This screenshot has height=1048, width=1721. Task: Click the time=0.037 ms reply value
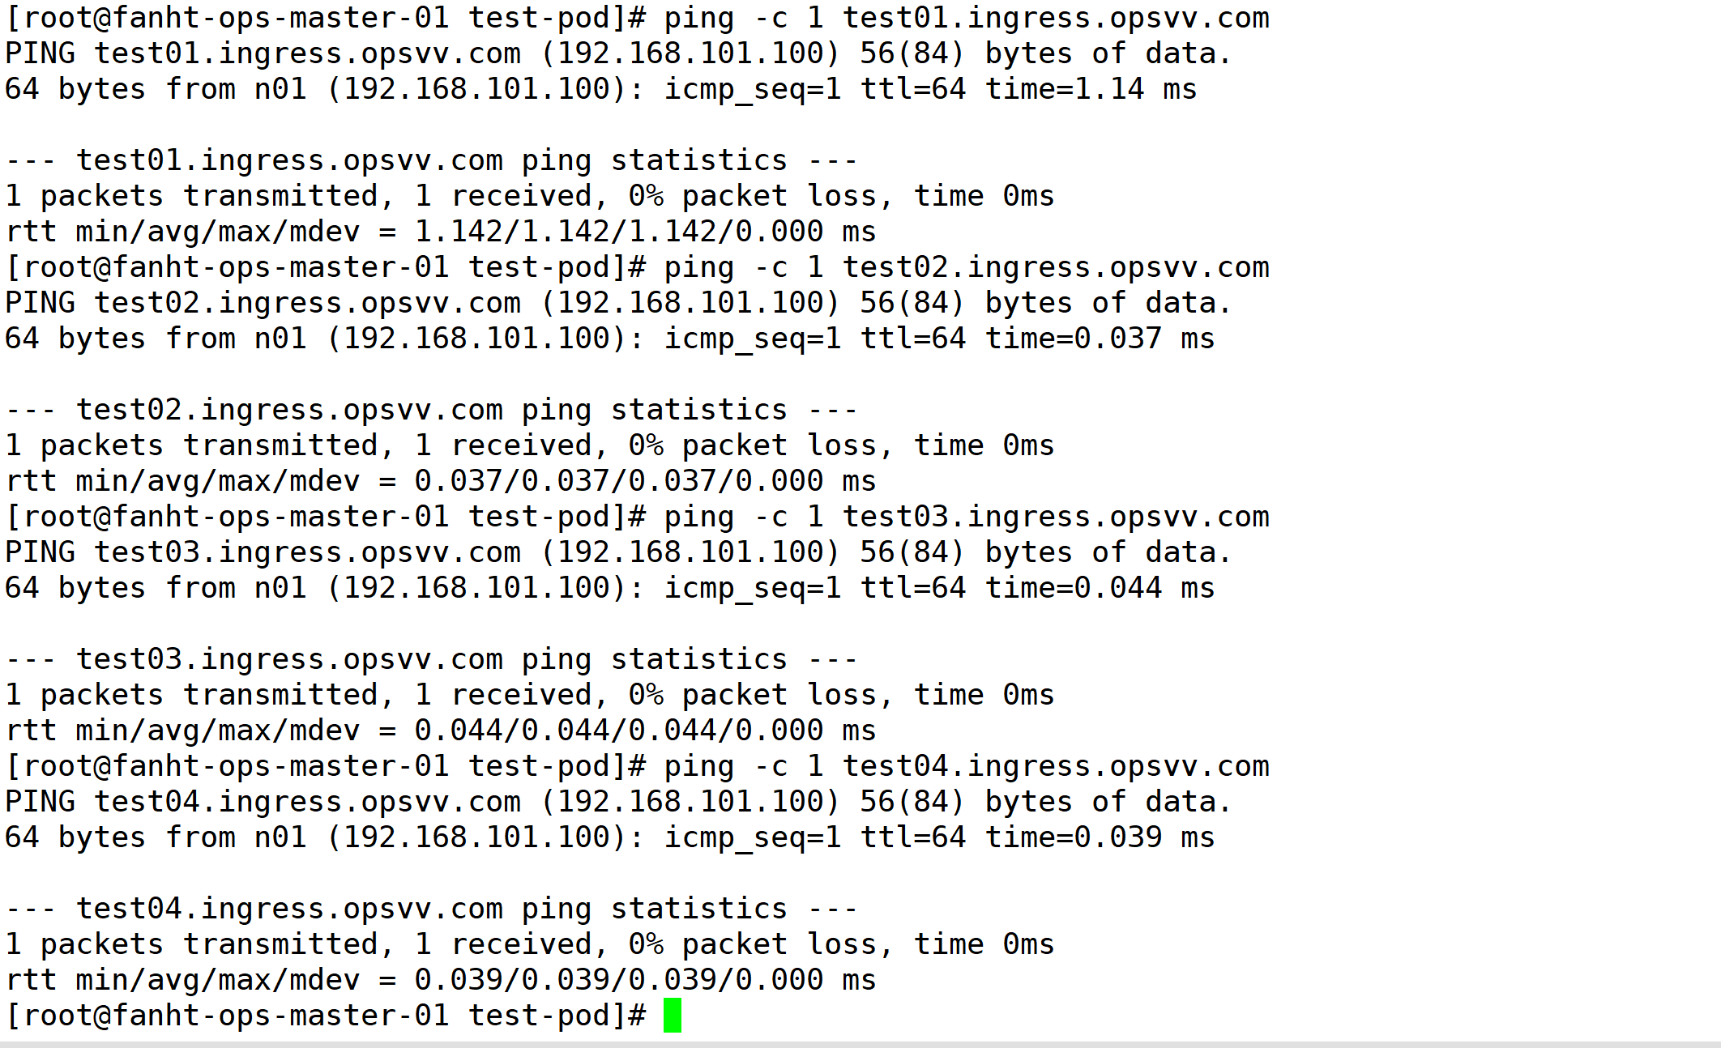tap(1100, 339)
